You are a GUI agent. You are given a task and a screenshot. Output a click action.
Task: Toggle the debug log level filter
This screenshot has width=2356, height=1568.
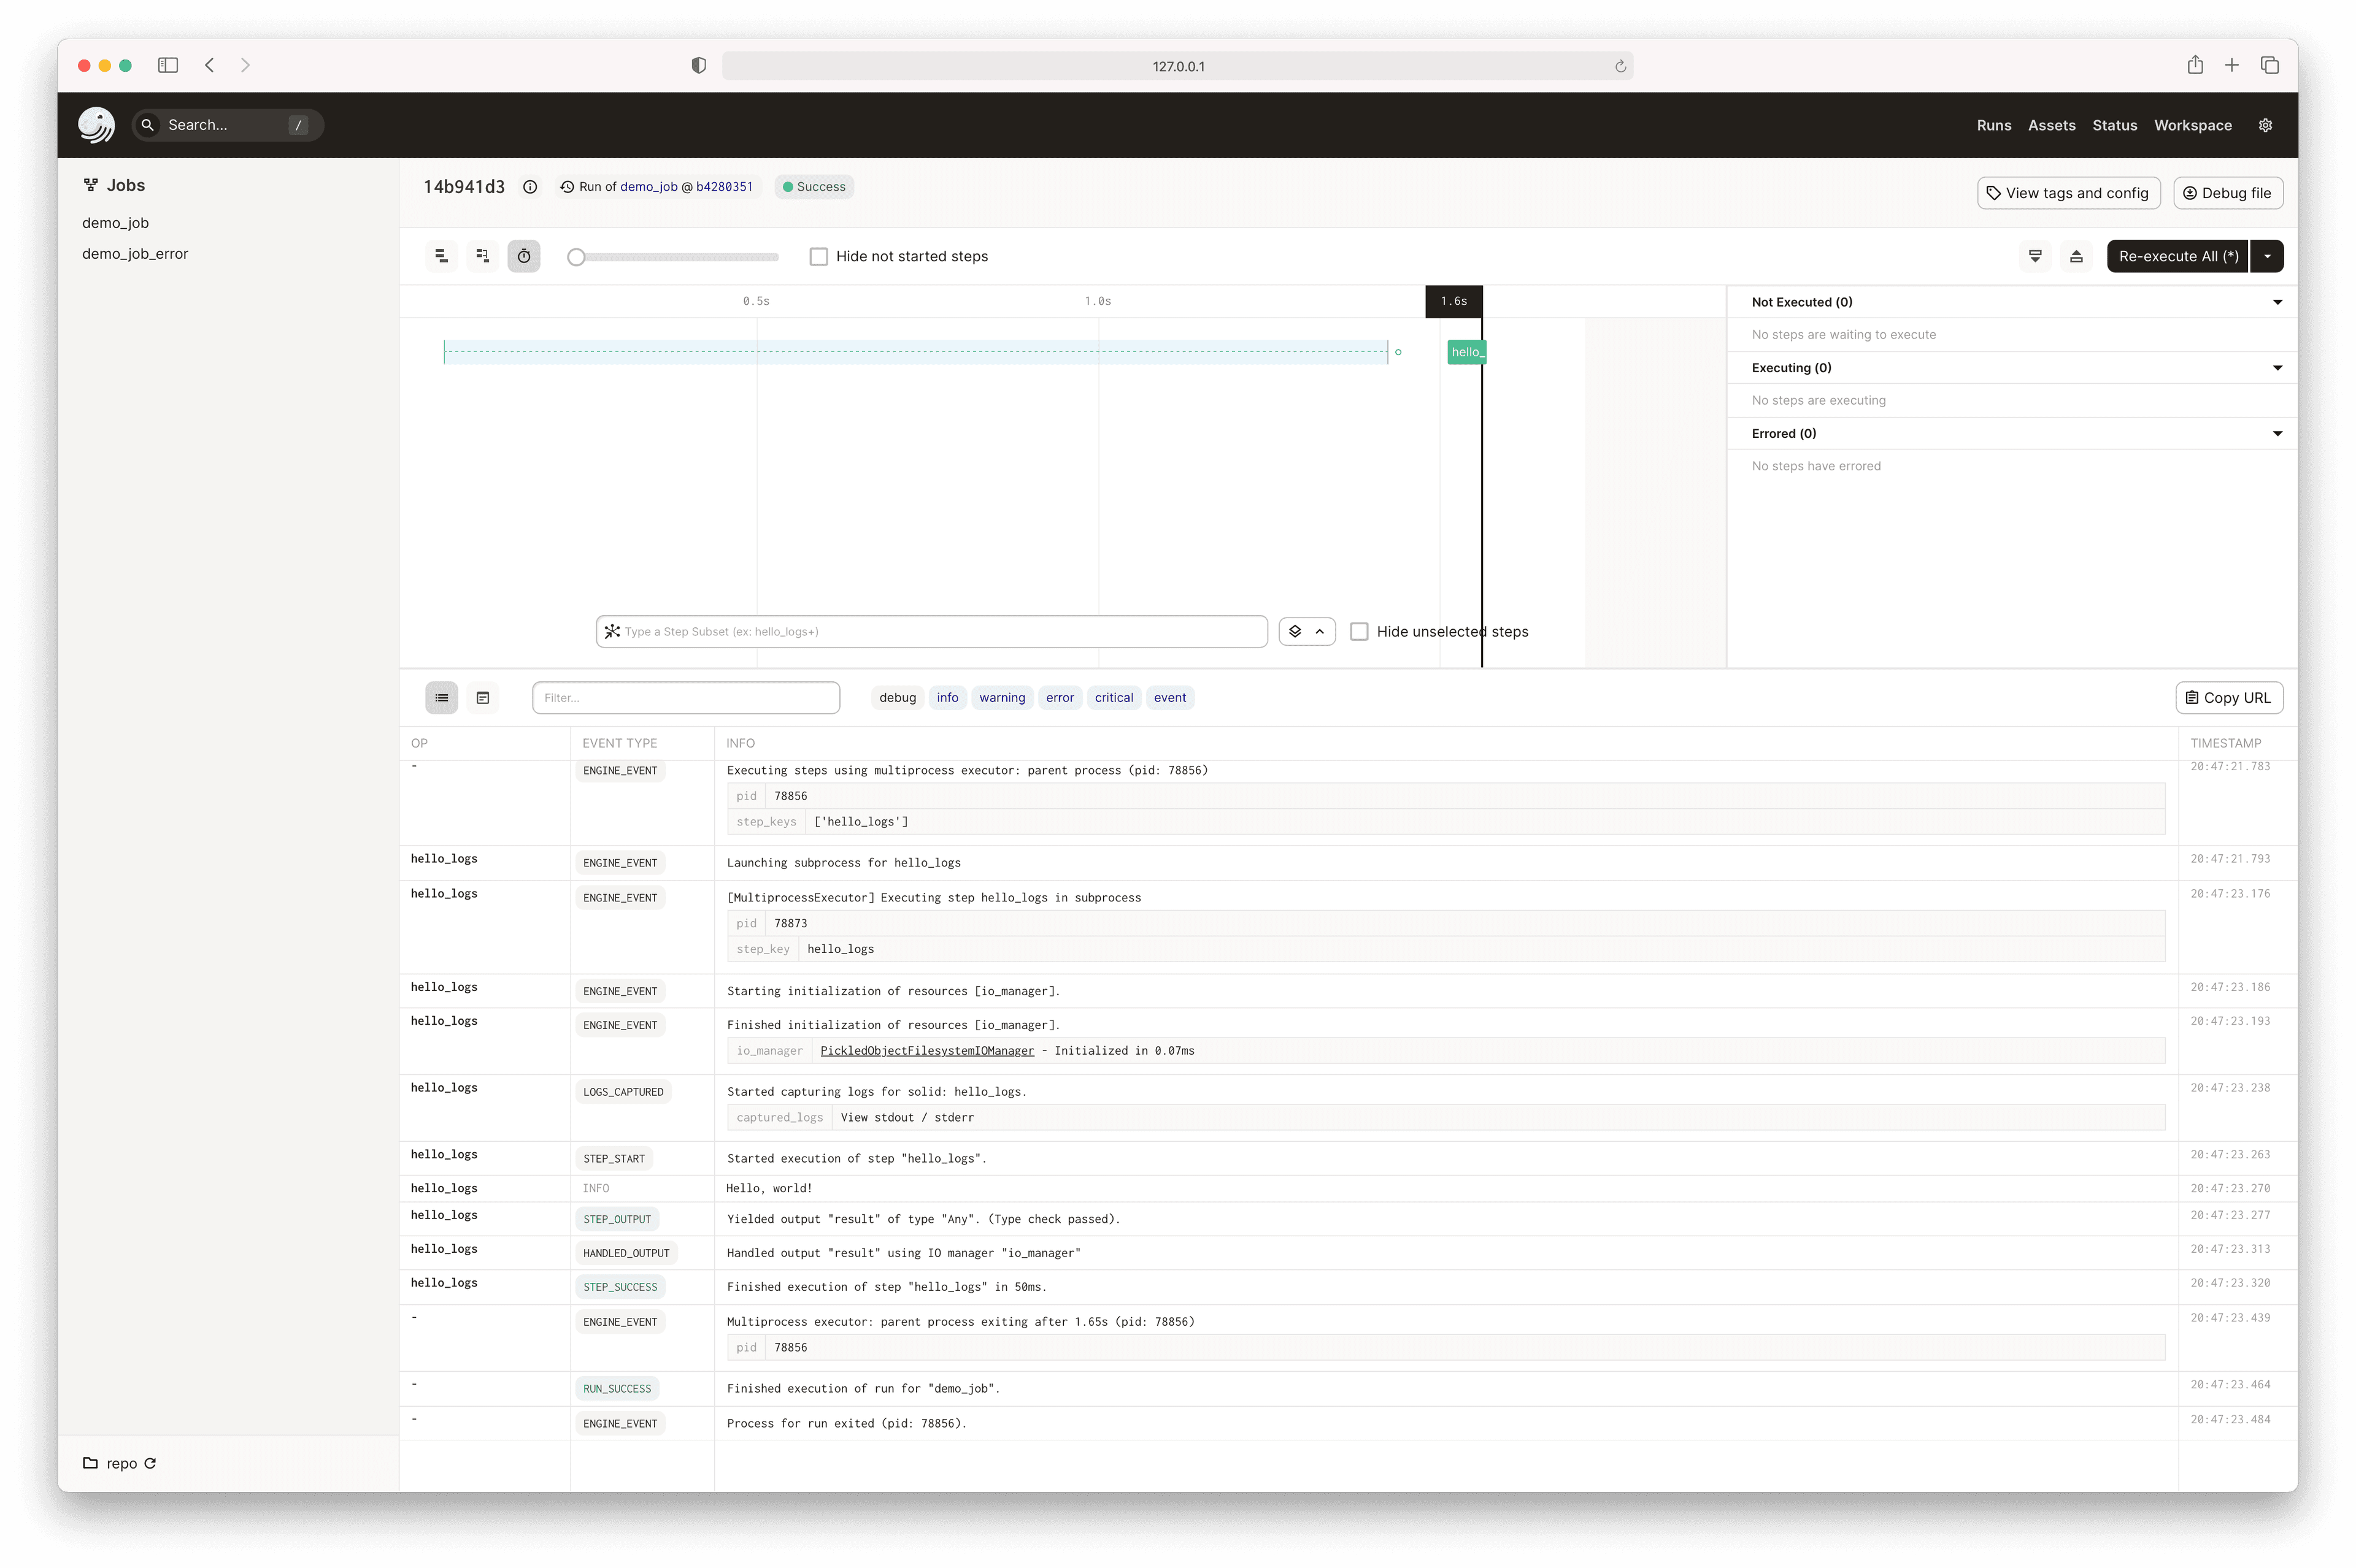tap(898, 698)
